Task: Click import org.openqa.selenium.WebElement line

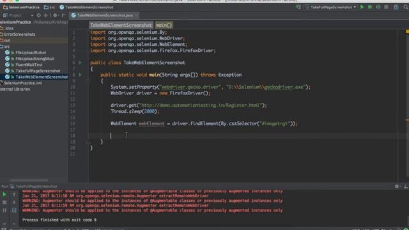Action: click(x=139, y=45)
